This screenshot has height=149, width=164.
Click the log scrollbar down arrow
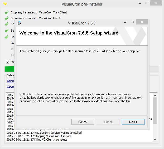coord(155,140)
